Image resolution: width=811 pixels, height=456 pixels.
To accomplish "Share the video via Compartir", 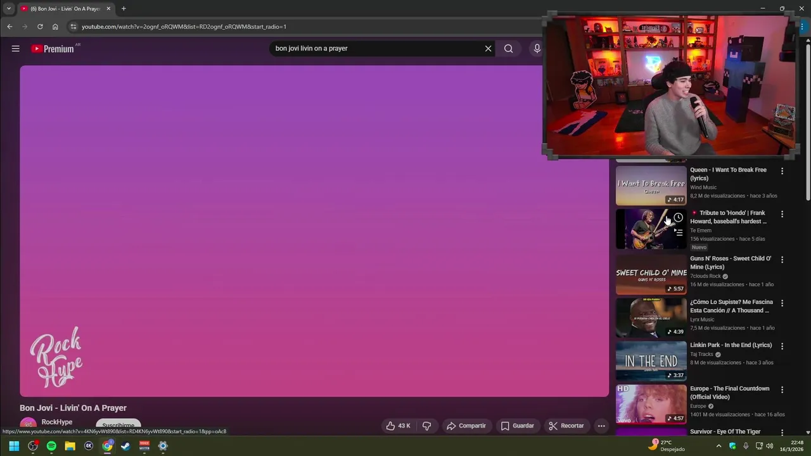I will click(466, 426).
